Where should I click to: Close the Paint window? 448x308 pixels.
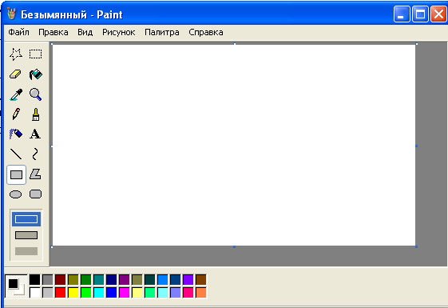pyautogui.click(x=438, y=14)
